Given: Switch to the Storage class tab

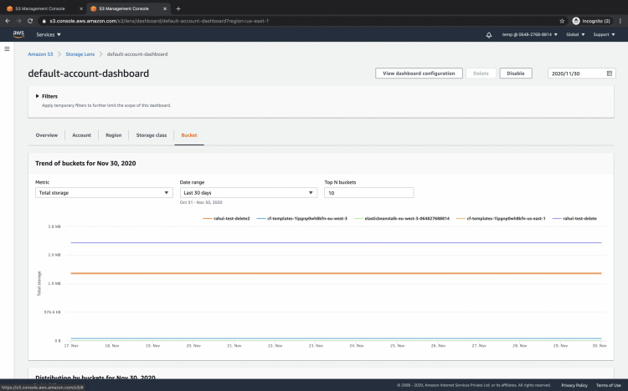Looking at the screenshot, I should tap(152, 135).
